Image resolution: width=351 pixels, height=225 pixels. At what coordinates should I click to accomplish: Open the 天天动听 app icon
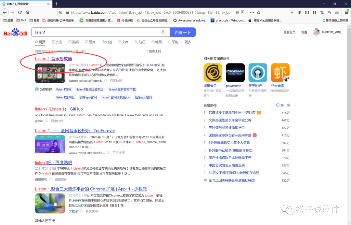258,73
